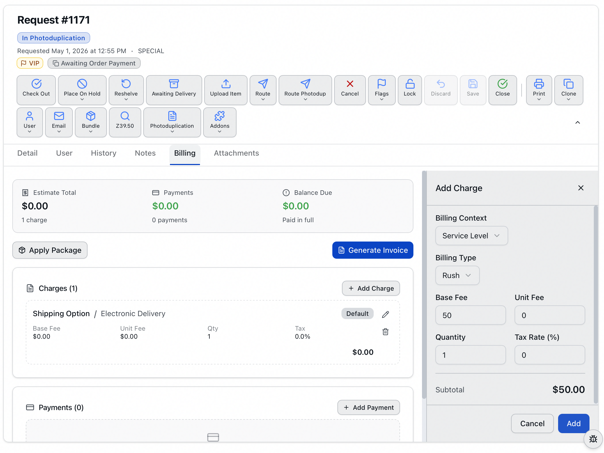The width and height of the screenshot is (604, 453).
Task: Click the $50.00 subtotal value
Action: point(568,389)
